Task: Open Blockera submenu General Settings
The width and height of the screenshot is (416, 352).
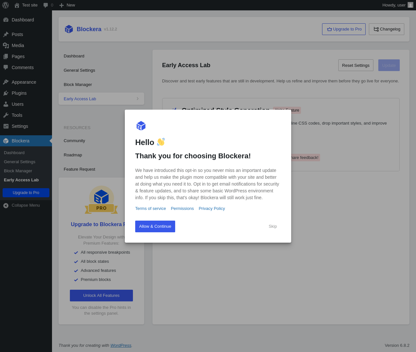Action: point(19,162)
